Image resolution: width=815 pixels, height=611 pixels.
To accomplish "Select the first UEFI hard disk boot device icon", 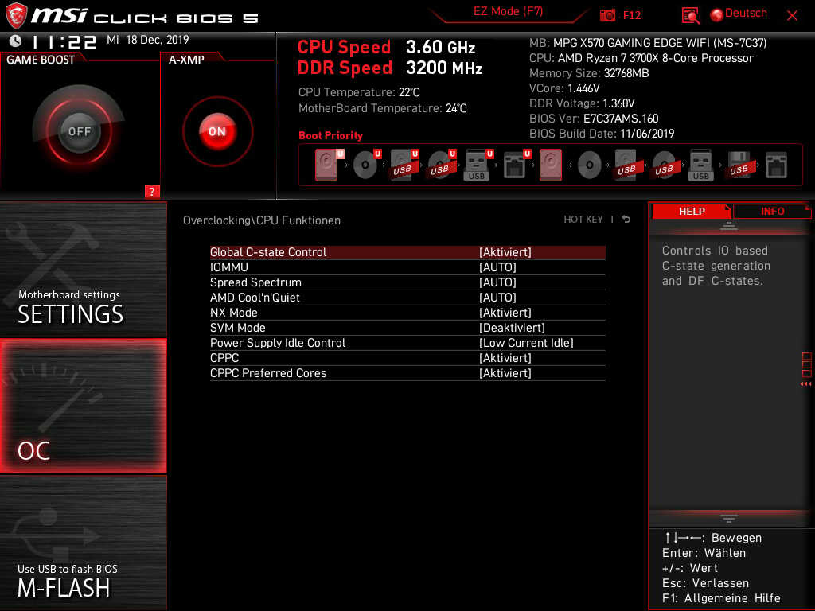I will click(330, 165).
